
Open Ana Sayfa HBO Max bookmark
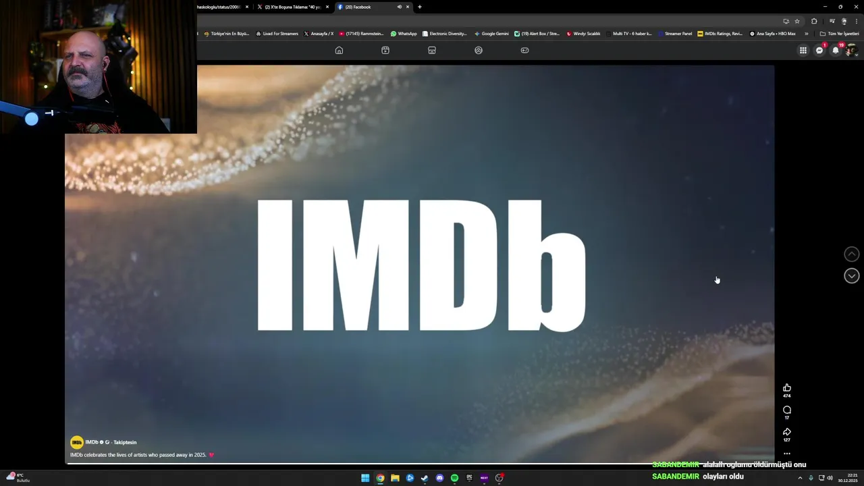[x=773, y=33]
